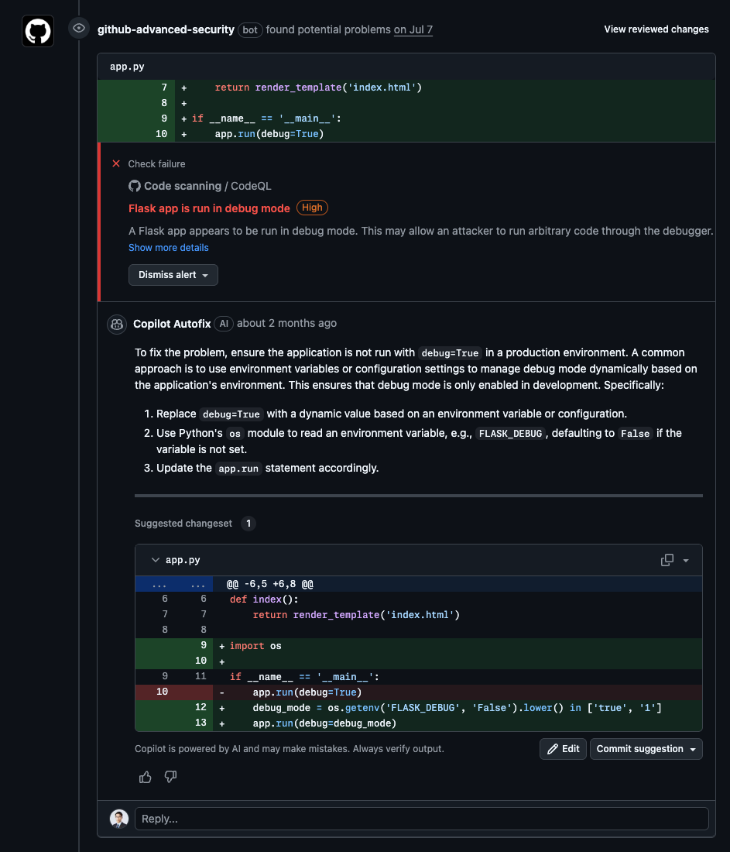Click the 'about 2 months ago' timestamp
Image resolution: width=730 pixels, height=852 pixels.
pyautogui.click(x=286, y=323)
